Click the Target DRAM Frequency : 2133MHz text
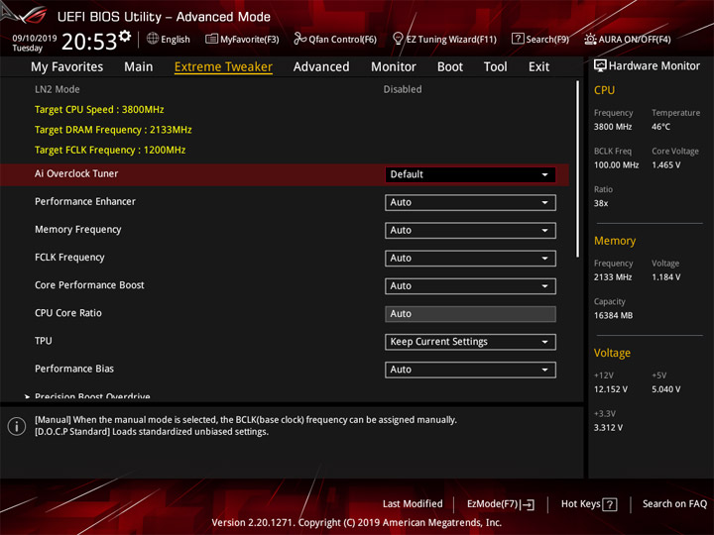 (x=113, y=130)
